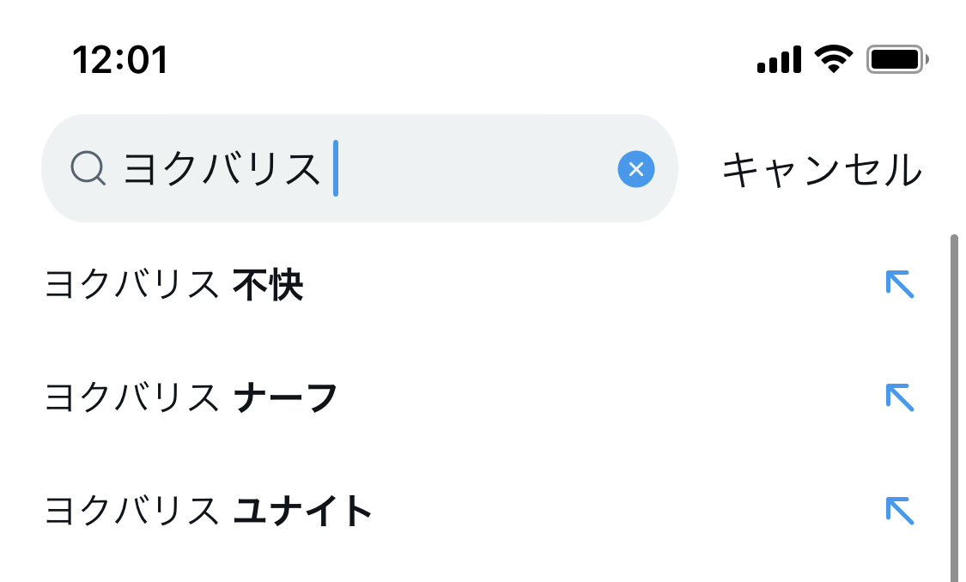Tap the 12:01 clock in status bar

(120, 60)
